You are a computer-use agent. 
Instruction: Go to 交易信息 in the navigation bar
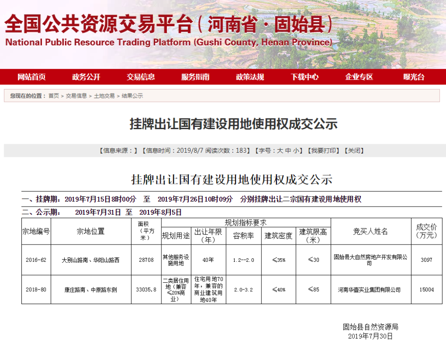pyautogui.click(x=141, y=77)
